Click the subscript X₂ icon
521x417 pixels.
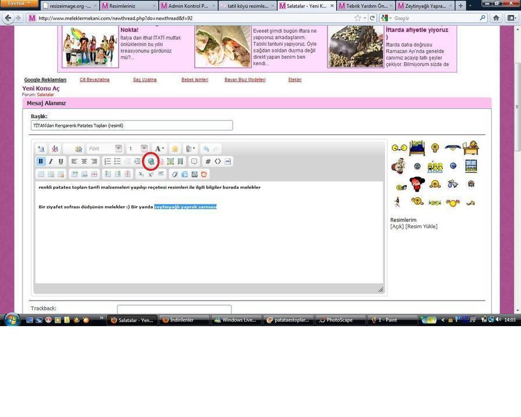(141, 174)
